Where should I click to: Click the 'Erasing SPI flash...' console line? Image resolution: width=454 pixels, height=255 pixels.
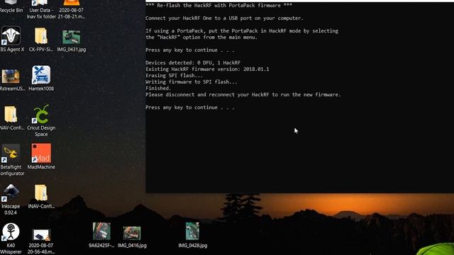pyautogui.click(x=174, y=76)
